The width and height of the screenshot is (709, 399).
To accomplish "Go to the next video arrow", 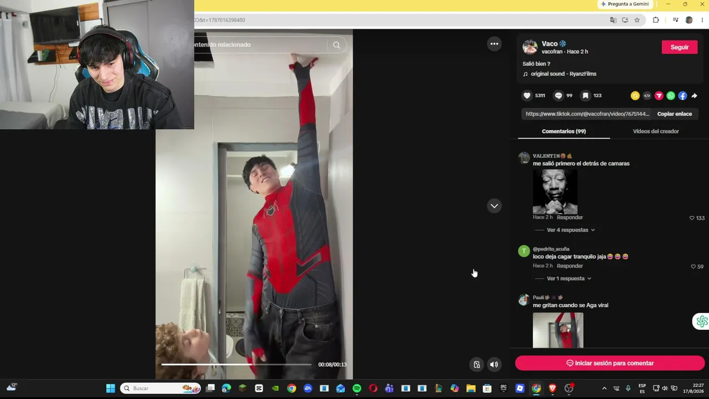I will [494, 206].
